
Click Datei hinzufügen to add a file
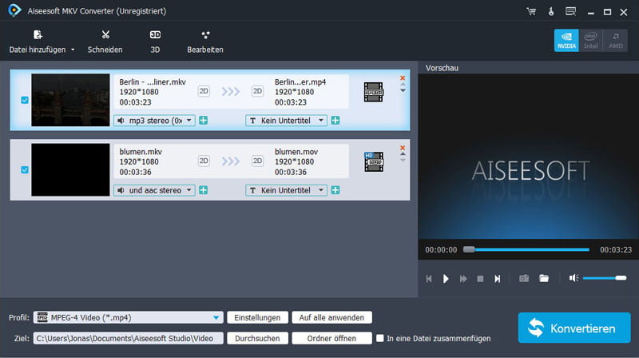(38, 42)
